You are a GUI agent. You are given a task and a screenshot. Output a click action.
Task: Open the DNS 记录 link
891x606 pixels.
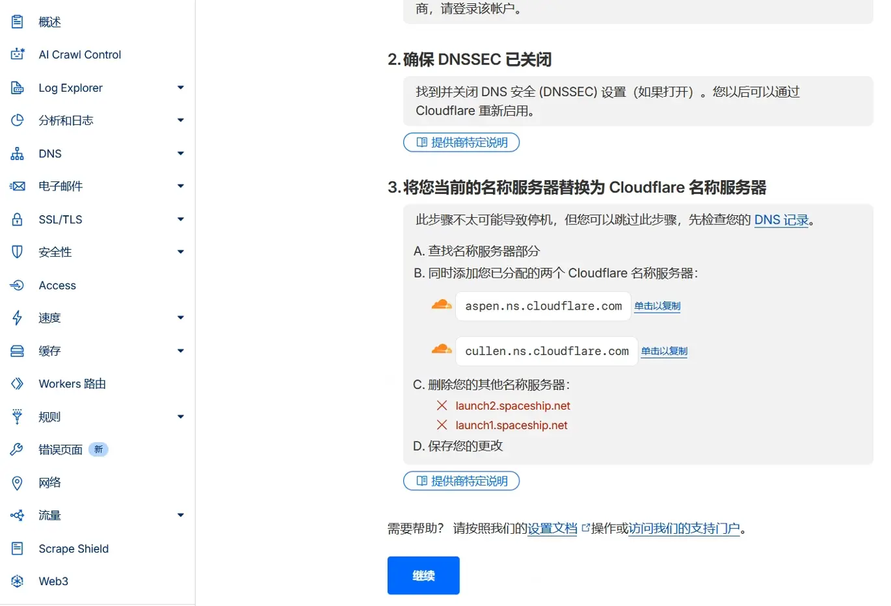tap(781, 220)
